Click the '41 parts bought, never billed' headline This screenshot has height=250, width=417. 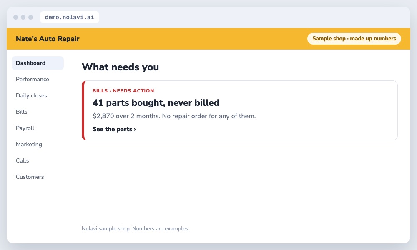click(156, 103)
